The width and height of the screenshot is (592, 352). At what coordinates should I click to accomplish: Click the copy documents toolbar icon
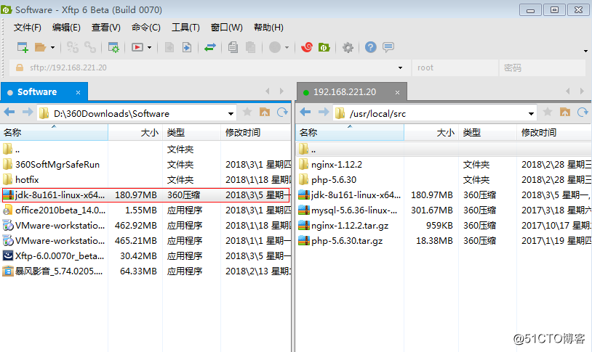click(233, 47)
